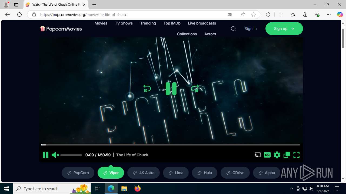Click the large center pause button
Screen dimensions: 346x194
pos(171,89)
